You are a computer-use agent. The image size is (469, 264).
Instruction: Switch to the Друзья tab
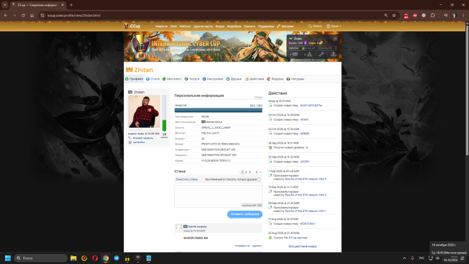(x=234, y=79)
